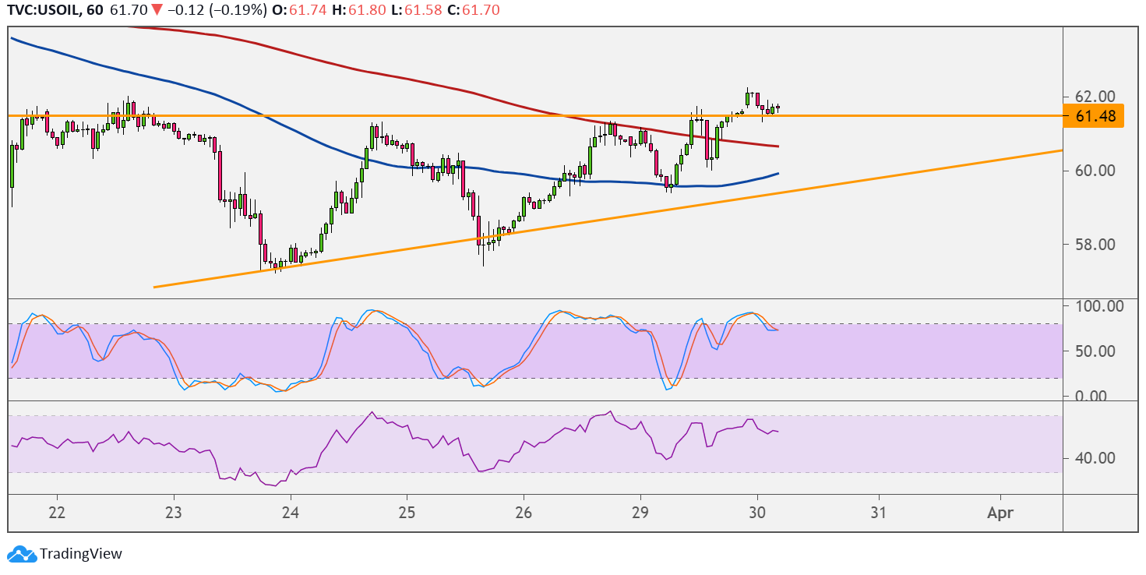This screenshot has height=575, width=1146.
Task: Click the 50.00 stochastic scale label
Action: pos(1095,351)
